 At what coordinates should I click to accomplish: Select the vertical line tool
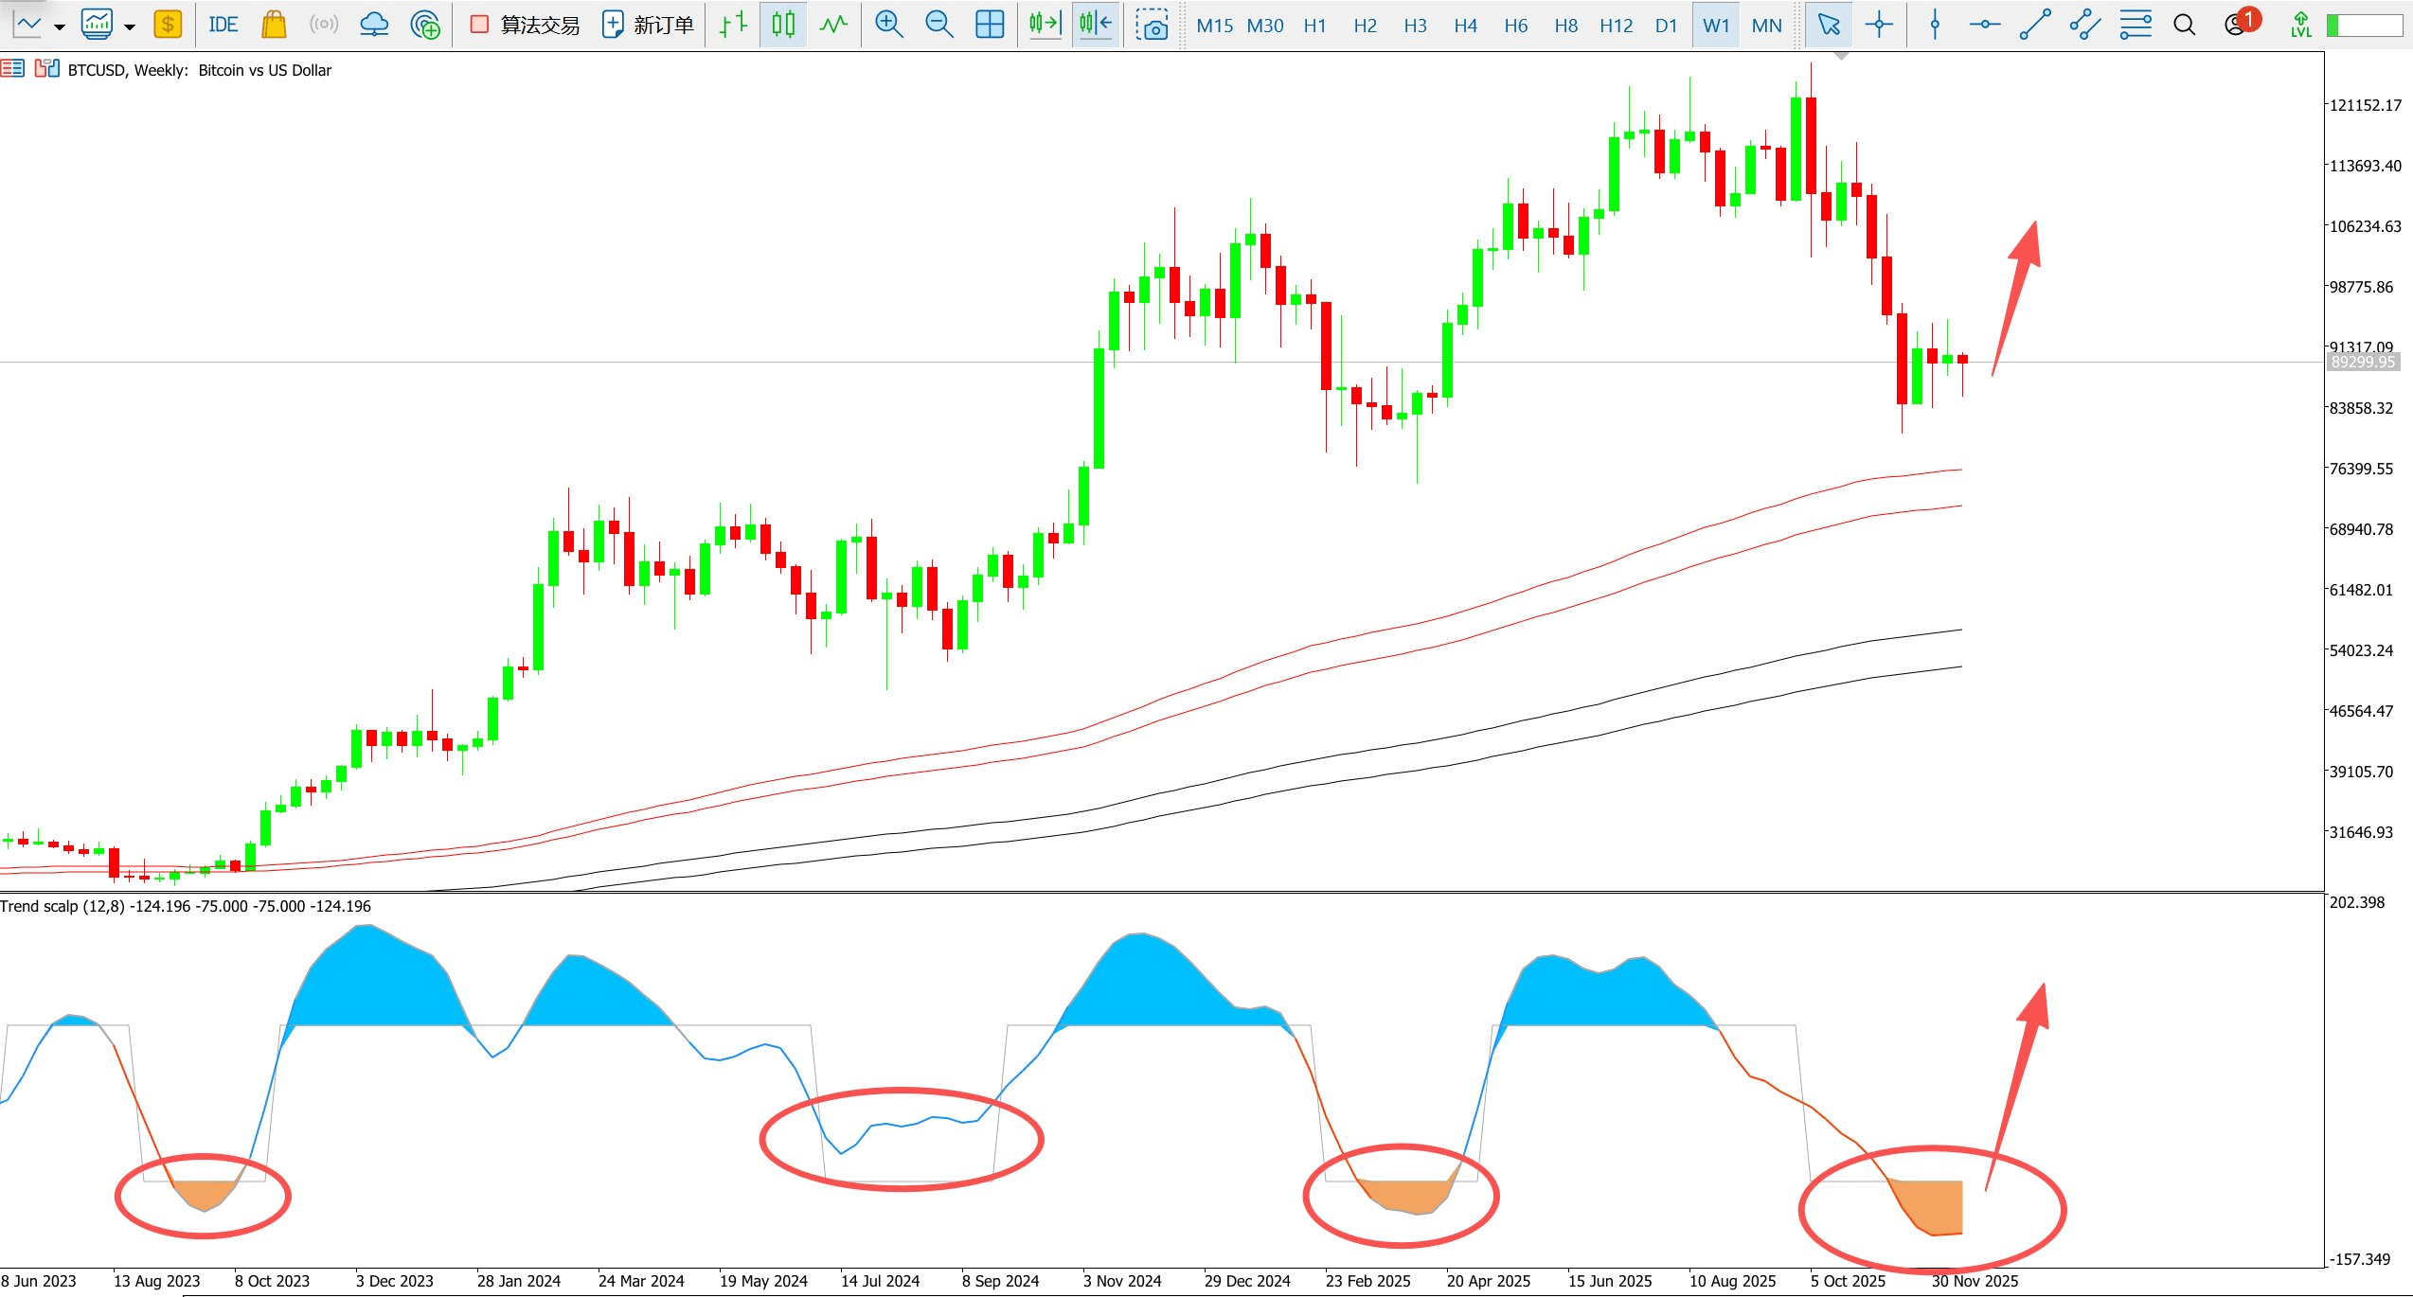1935,25
